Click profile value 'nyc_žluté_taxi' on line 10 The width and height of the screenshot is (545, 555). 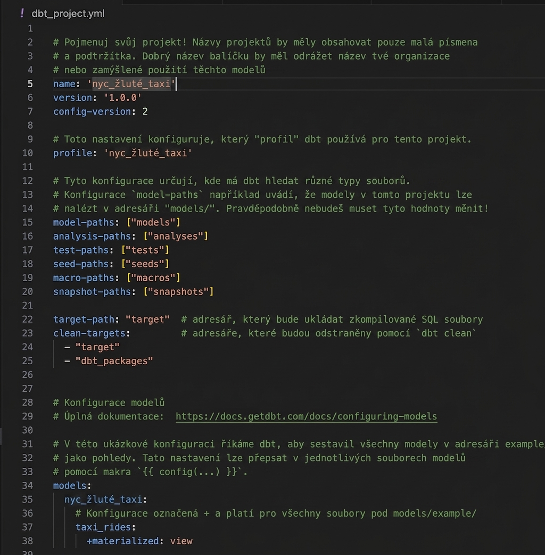[x=148, y=153]
